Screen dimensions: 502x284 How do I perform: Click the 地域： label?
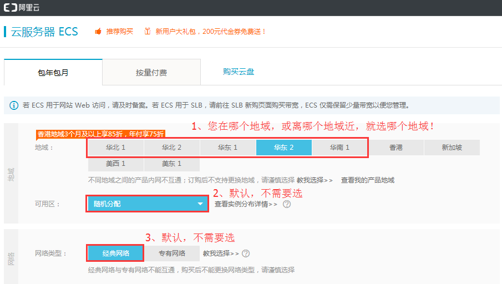click(44, 148)
